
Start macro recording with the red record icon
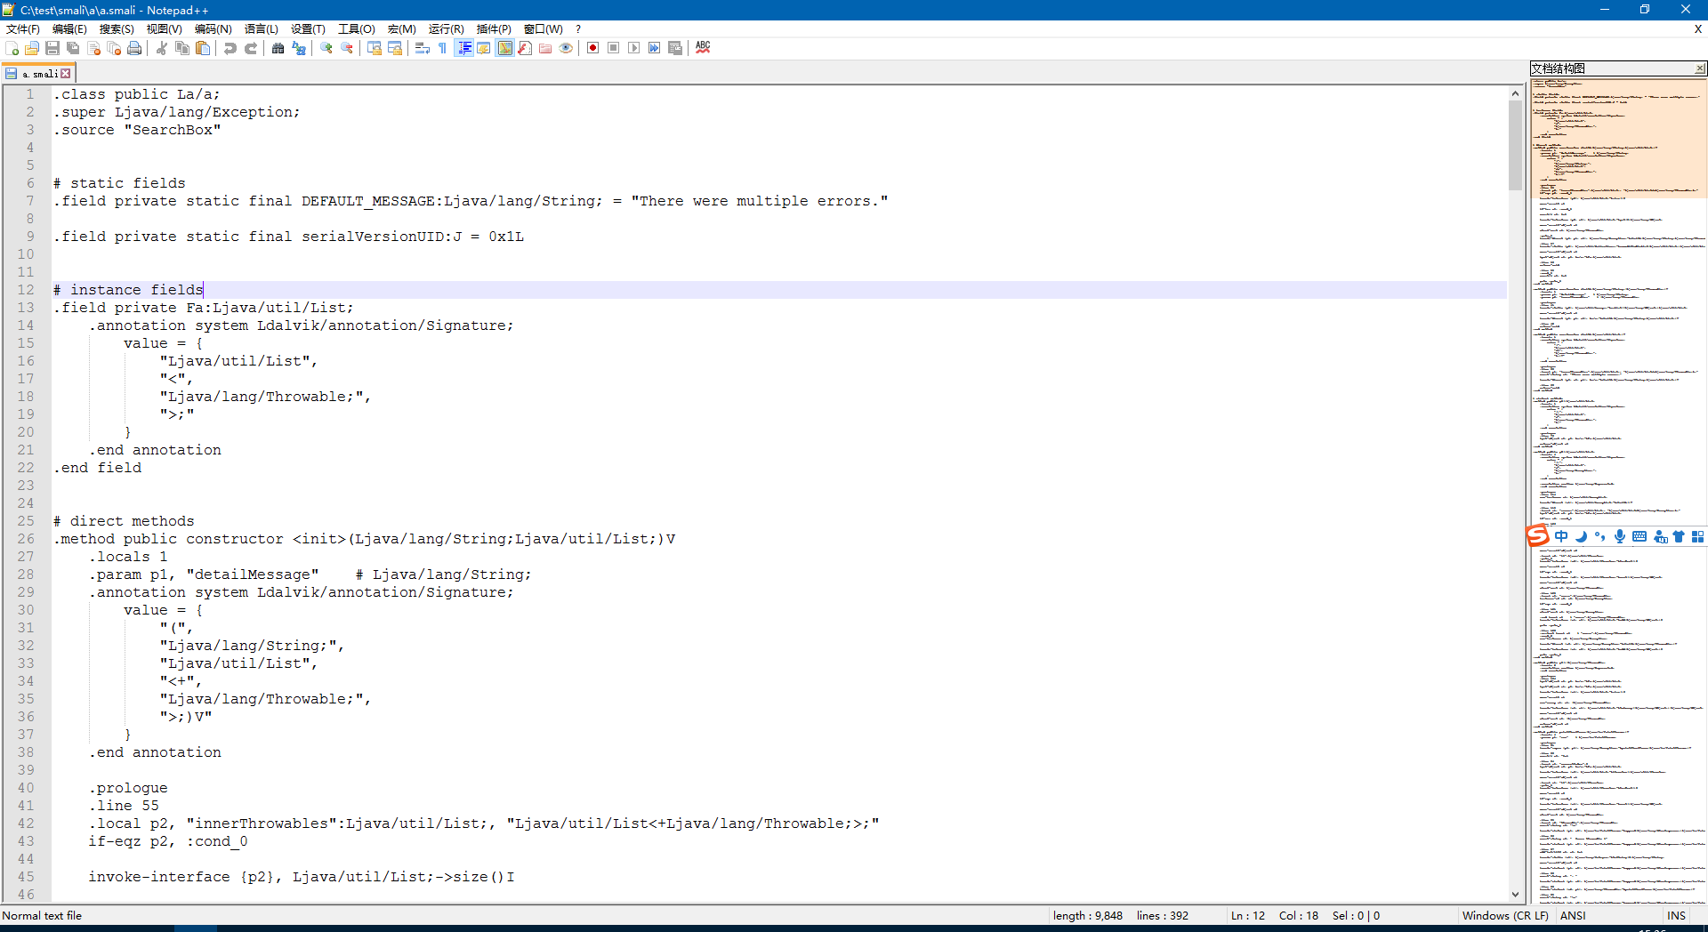(x=592, y=48)
